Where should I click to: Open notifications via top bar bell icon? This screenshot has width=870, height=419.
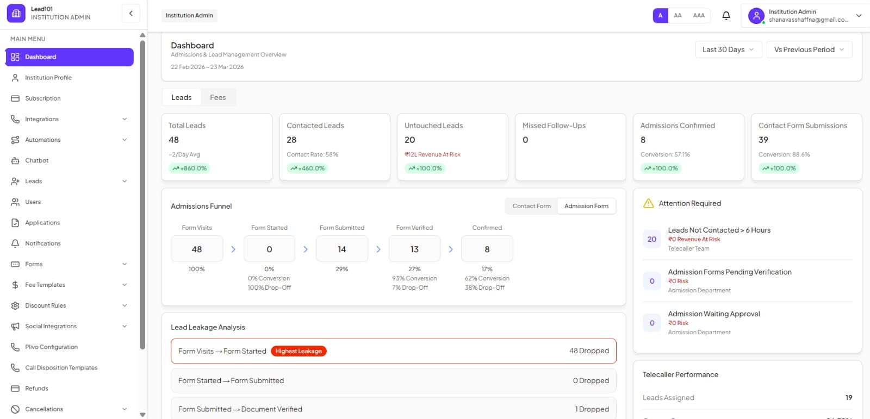pos(726,15)
